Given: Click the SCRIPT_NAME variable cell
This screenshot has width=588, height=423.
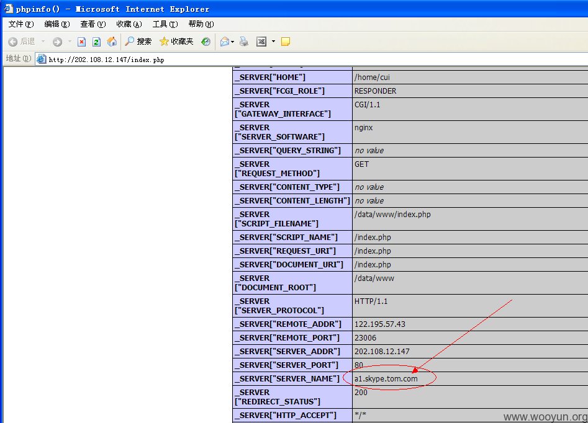Looking at the screenshot, I should click(x=292, y=237).
